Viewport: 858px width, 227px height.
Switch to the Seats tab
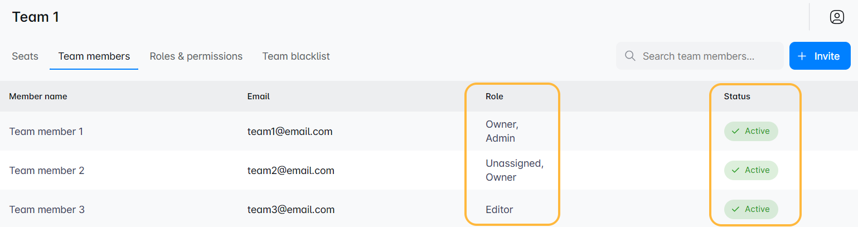(x=25, y=56)
